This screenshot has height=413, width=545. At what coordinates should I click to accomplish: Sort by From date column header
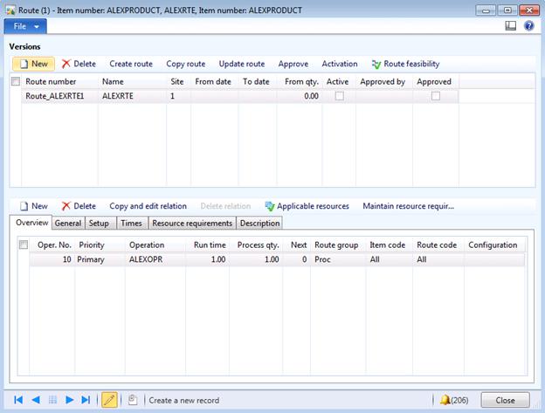pyautogui.click(x=214, y=81)
